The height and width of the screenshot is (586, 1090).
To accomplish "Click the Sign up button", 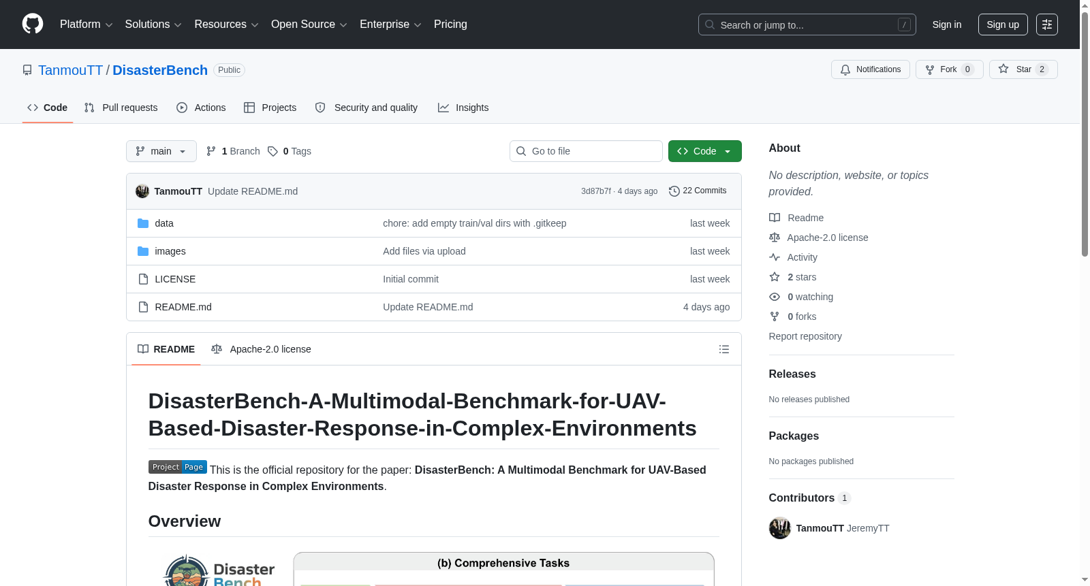I will pyautogui.click(x=1003, y=25).
